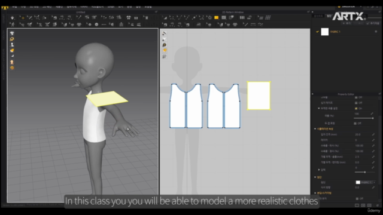Toggle the topmost Off checkbox in Property Editor
This screenshot has height=215, width=383.
[x=356, y=97]
